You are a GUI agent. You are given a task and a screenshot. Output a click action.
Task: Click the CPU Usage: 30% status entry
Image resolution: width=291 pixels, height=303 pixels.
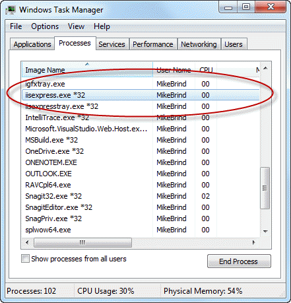coord(106,291)
